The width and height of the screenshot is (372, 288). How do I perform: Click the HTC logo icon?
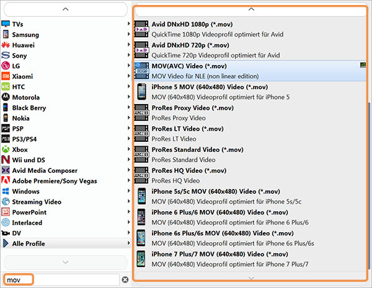pos(6,87)
